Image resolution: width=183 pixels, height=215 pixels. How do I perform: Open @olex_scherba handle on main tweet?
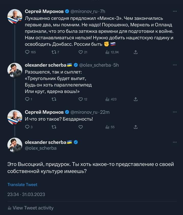pos(41,148)
